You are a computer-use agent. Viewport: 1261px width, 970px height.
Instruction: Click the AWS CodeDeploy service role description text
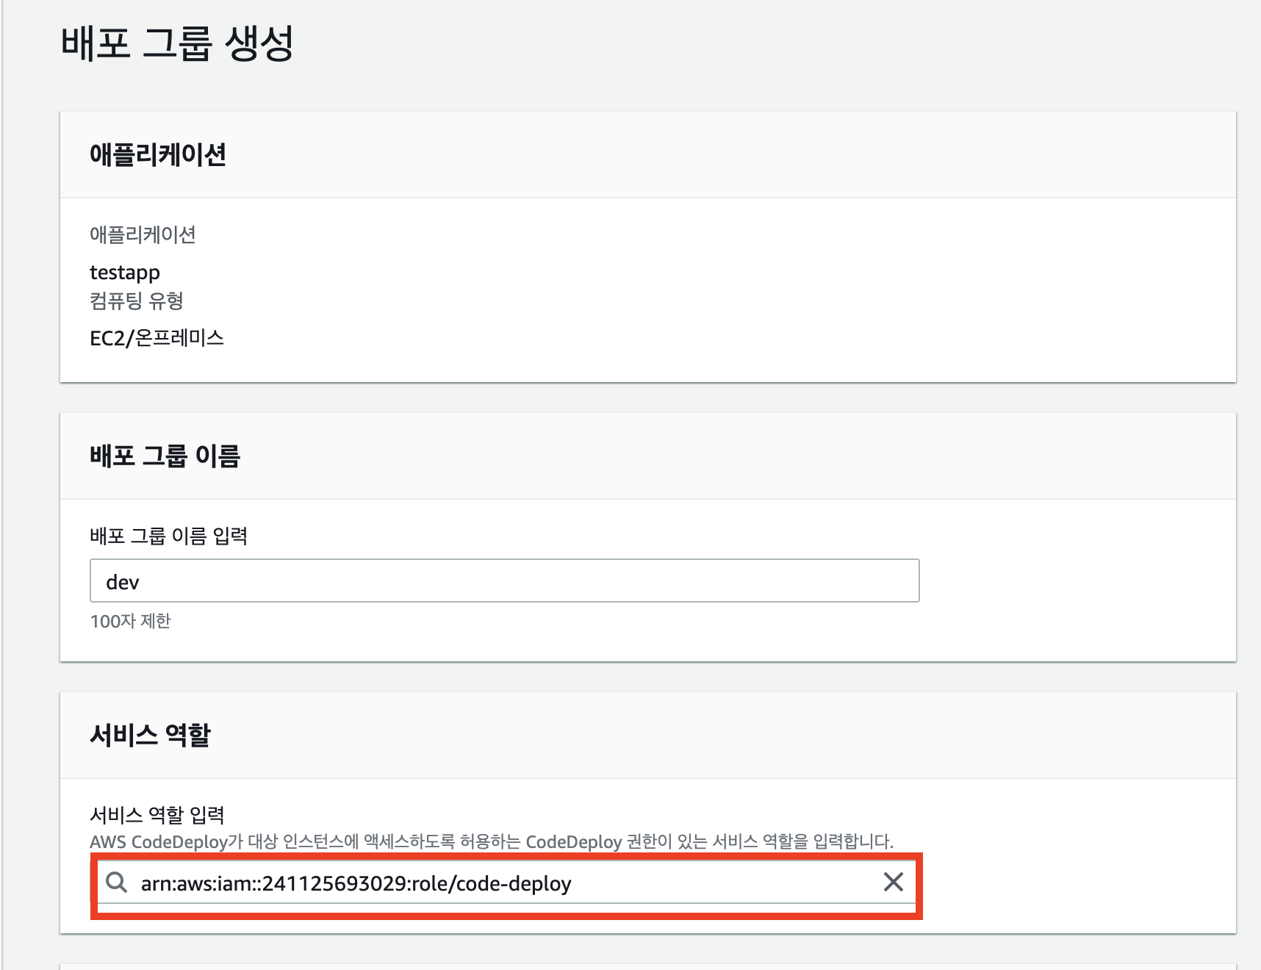point(492,841)
